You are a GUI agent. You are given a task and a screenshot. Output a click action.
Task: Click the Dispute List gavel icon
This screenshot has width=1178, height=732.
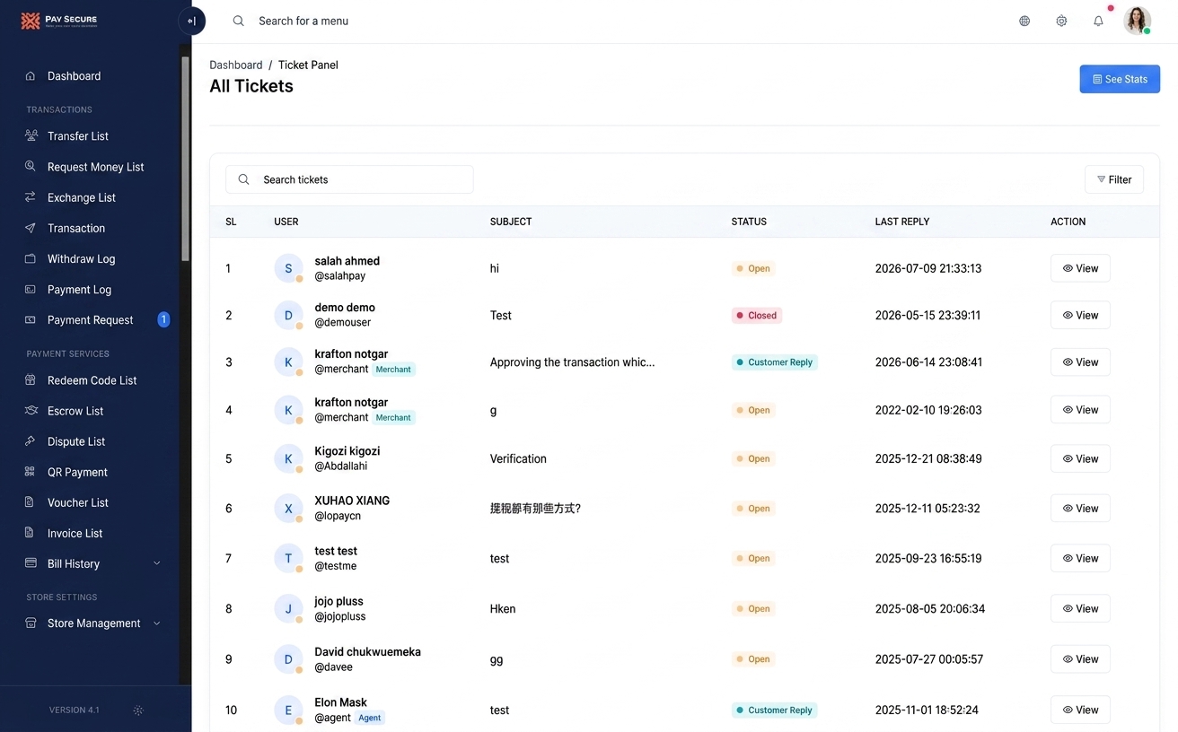point(31,441)
